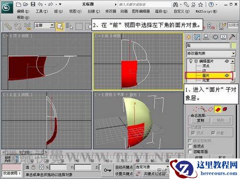This screenshot has height=179, width=240.
Task: Open the Select by Name list icon
Action: click(x=70, y=26)
